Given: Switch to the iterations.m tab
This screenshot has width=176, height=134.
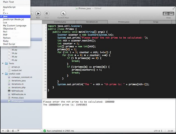Looking at the screenshot, I should (x=92, y=22).
